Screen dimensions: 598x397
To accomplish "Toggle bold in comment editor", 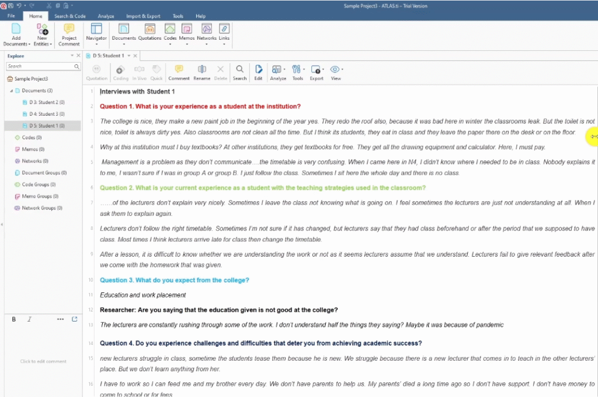I will tap(14, 319).
